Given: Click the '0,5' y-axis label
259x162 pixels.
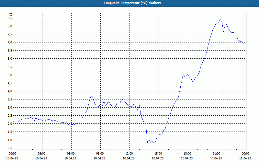Looking at the screenshot, I should (10, 148).
